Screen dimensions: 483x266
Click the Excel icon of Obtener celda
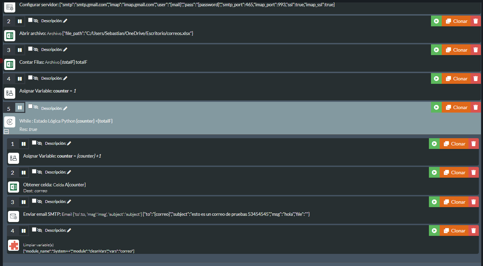pyautogui.click(x=14, y=187)
